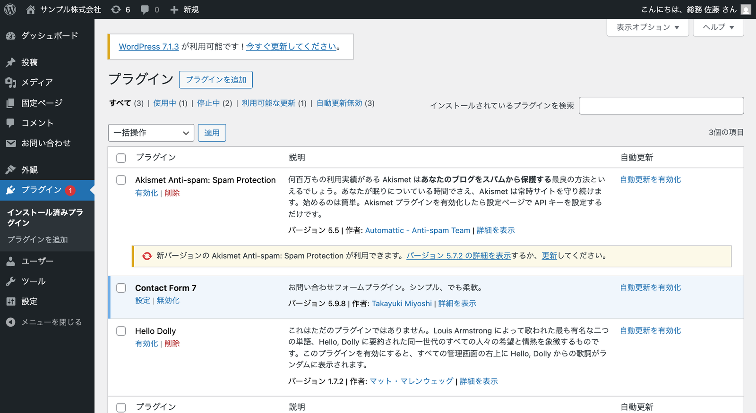
Task: Enable auto-updates for Hello Dolly
Action: (x=651, y=330)
